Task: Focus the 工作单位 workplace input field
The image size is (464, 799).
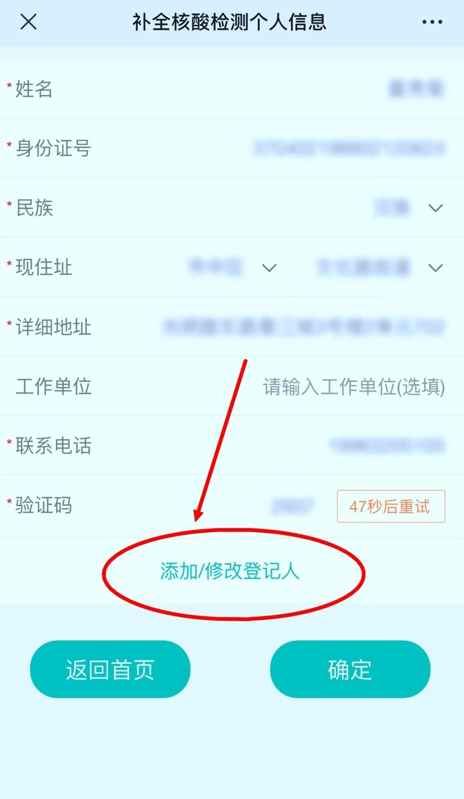Action: pos(354,387)
